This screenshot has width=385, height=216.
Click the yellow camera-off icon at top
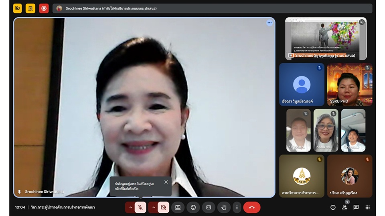pos(18,8)
